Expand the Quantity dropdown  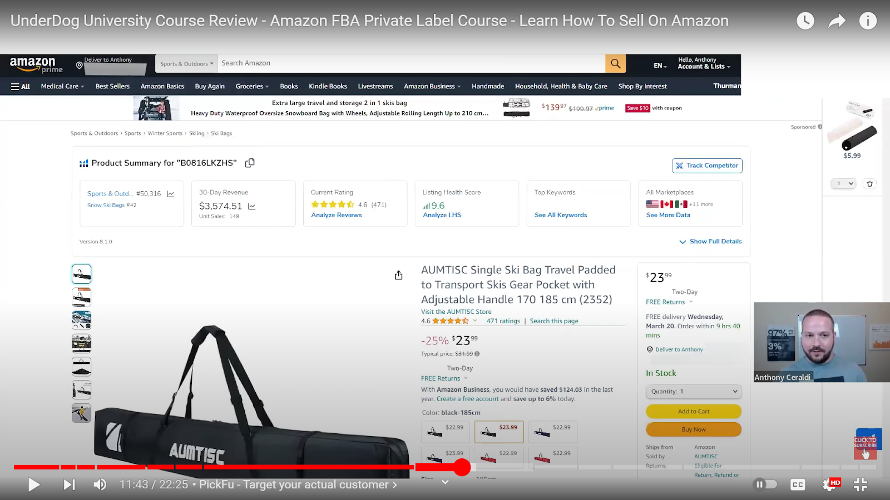tap(693, 392)
